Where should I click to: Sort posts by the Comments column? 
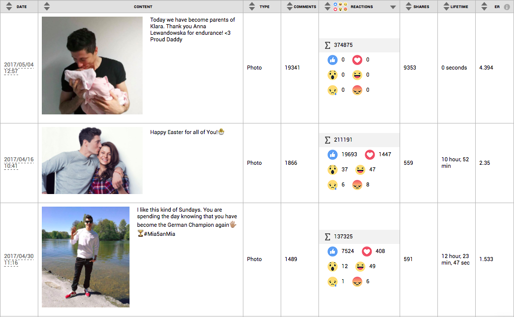289,7
